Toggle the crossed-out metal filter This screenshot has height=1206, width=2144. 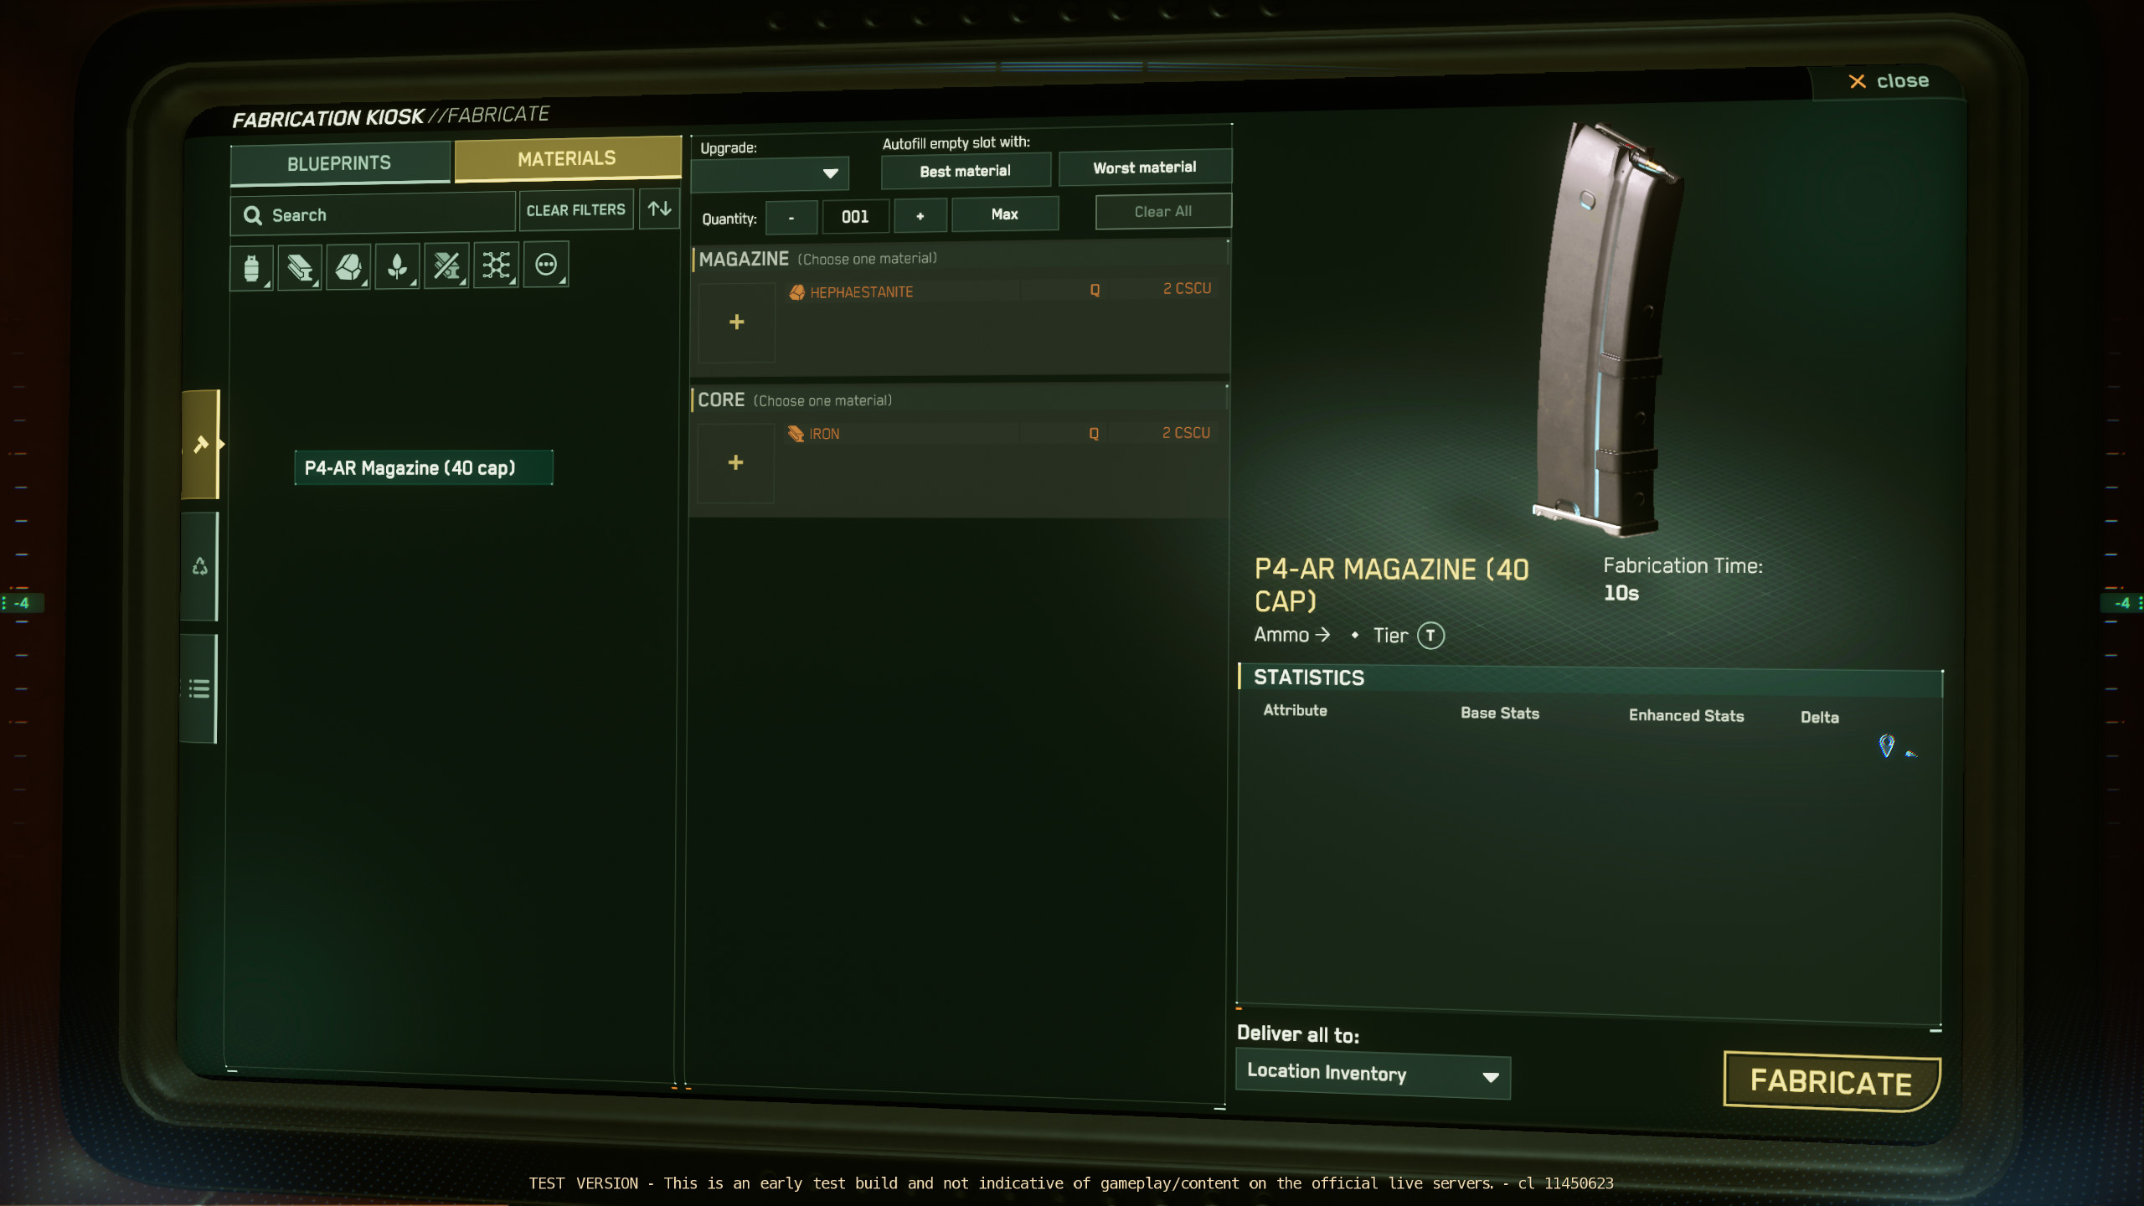(446, 267)
